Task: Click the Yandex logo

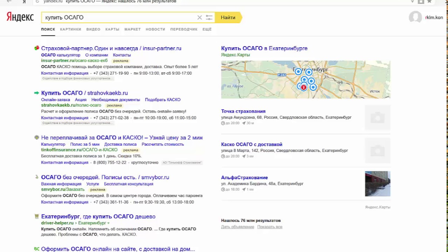Action: 20,17
